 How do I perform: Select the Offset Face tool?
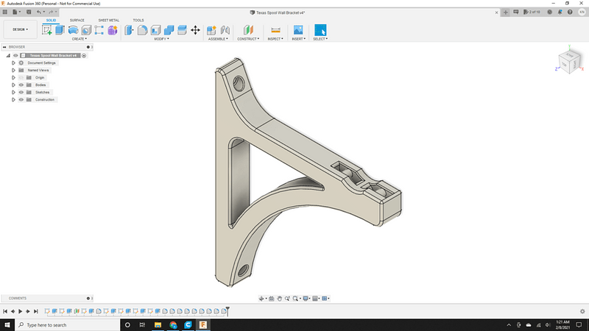click(182, 30)
